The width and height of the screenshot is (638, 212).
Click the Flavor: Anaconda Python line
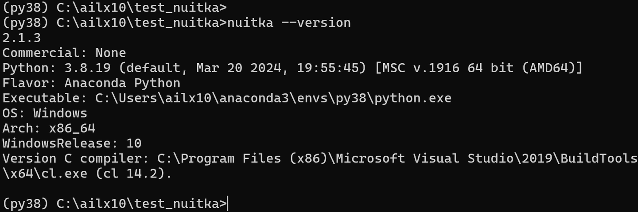click(x=91, y=83)
